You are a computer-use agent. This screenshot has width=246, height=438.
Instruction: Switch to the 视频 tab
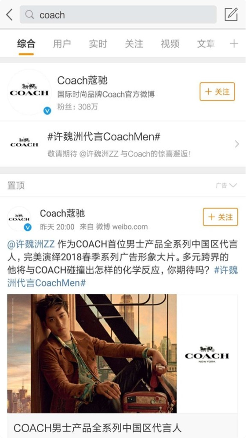tap(170, 44)
